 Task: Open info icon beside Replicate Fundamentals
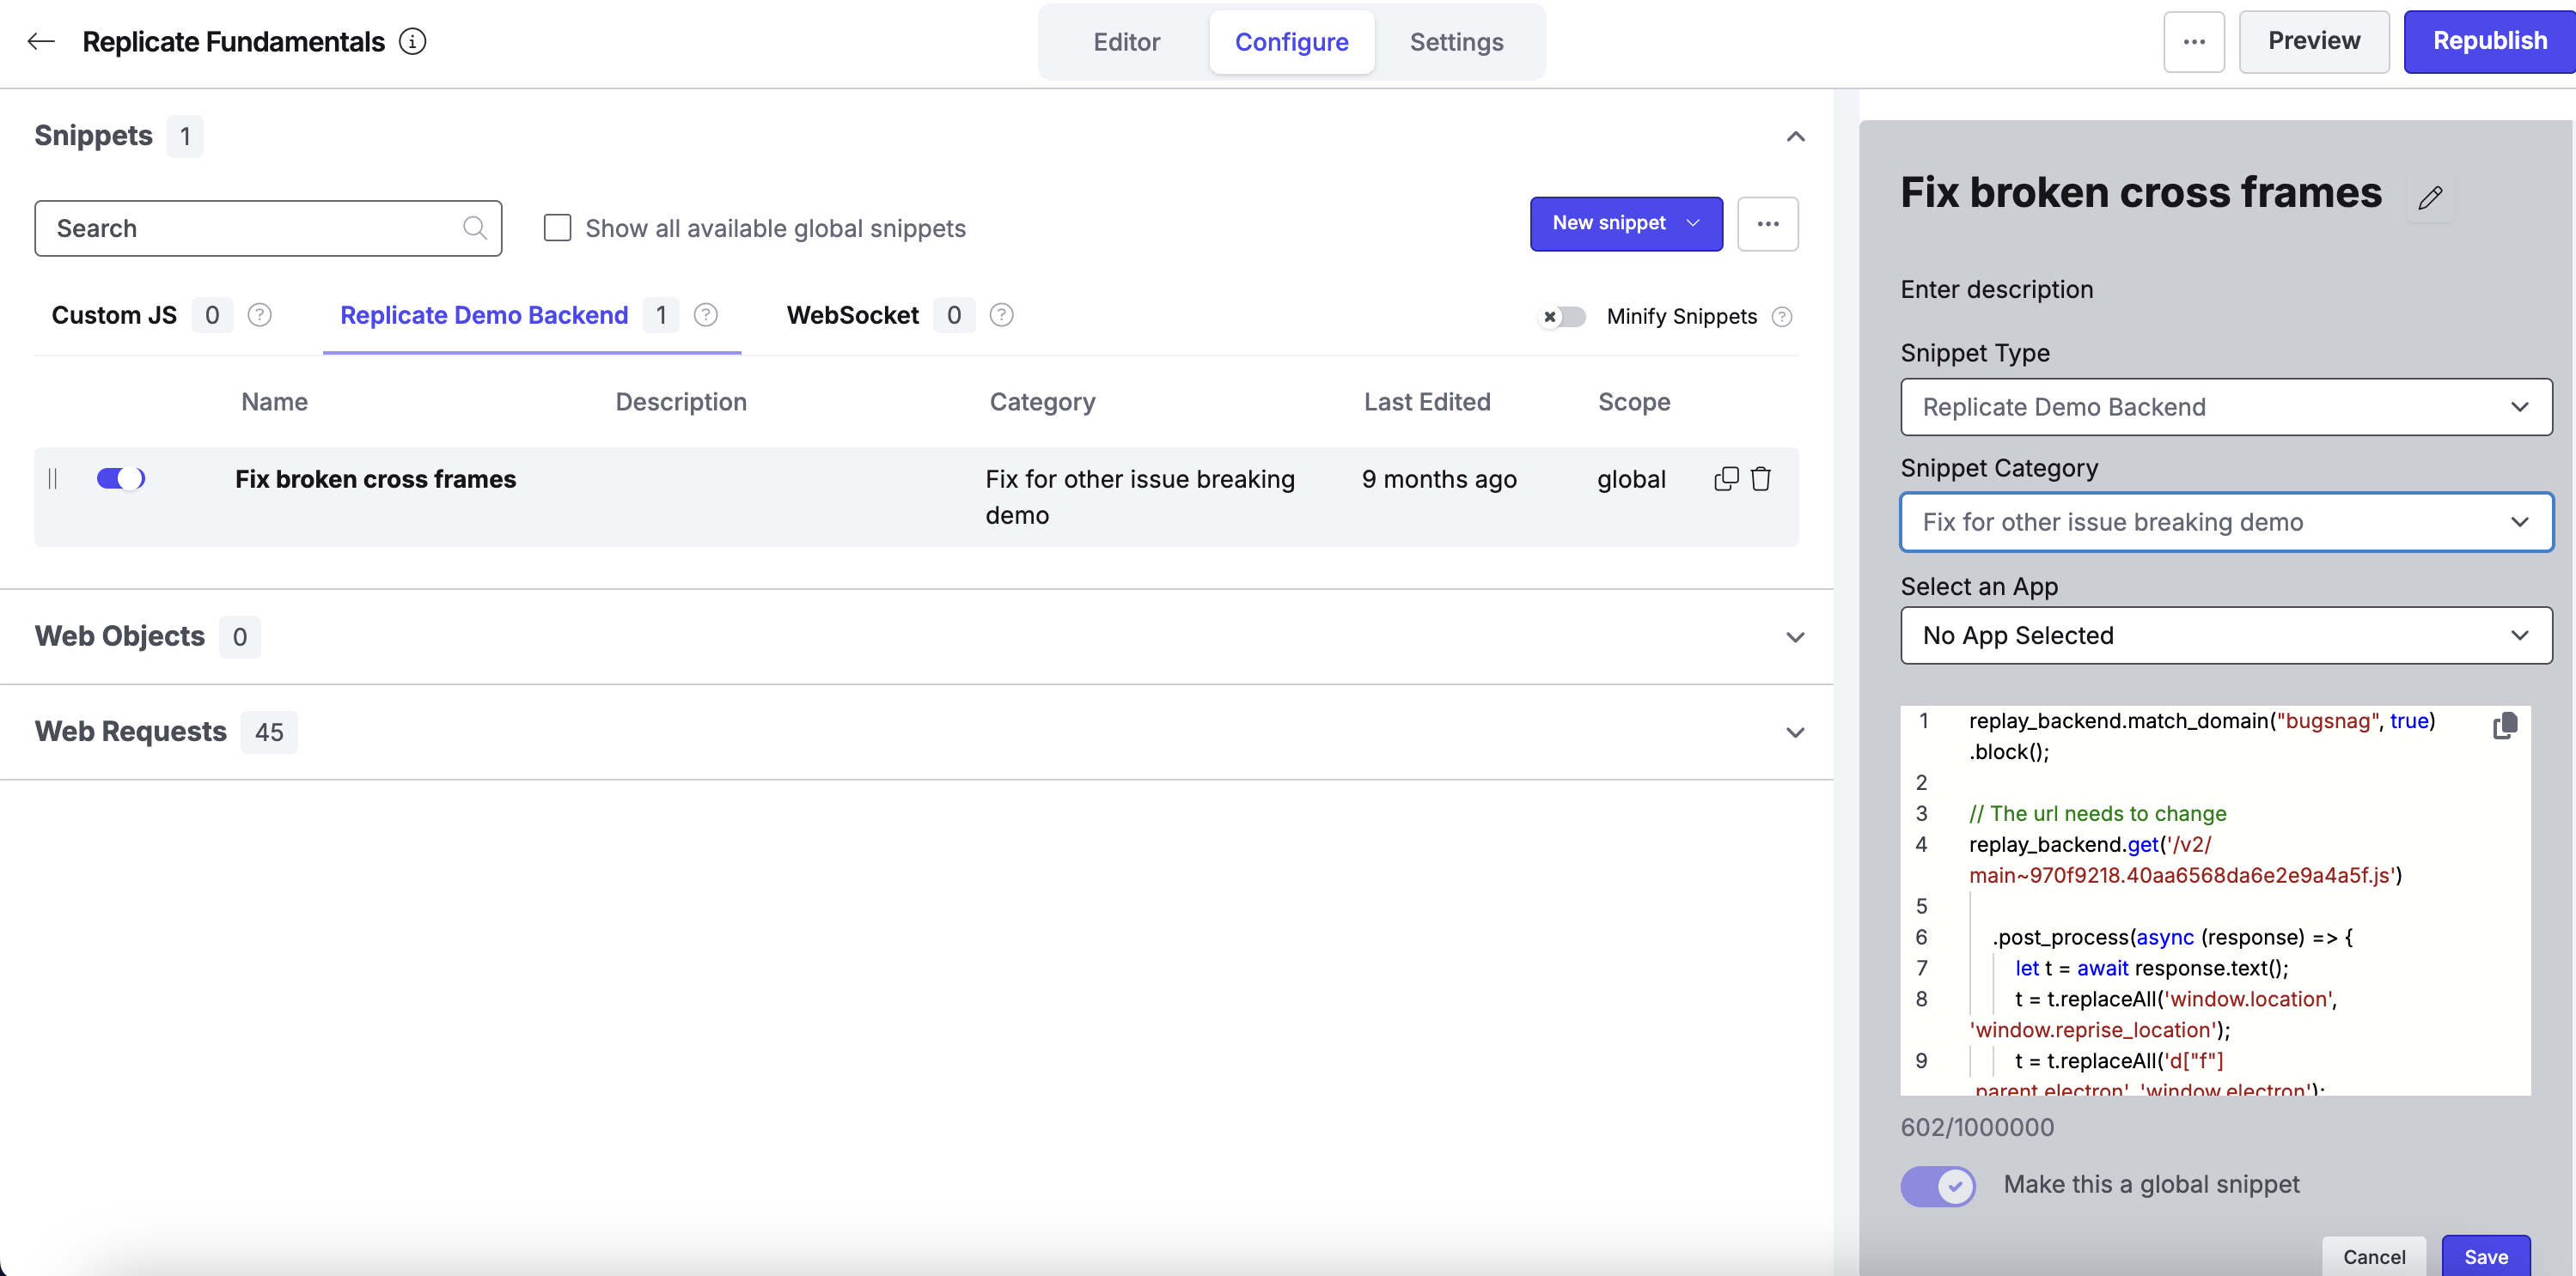point(412,41)
